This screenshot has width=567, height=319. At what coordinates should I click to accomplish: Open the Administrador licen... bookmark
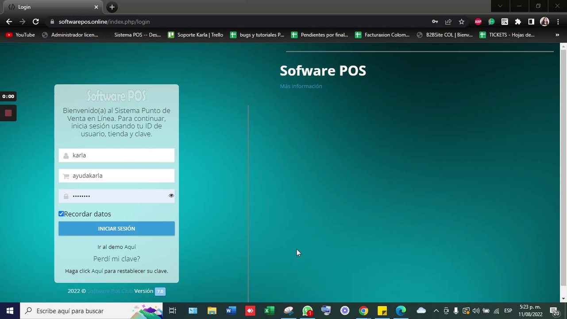coord(70,35)
